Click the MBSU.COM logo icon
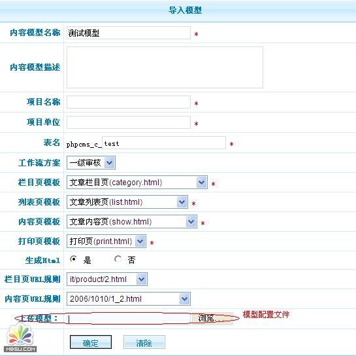Viewport: 356px width, 356px height. [20, 338]
